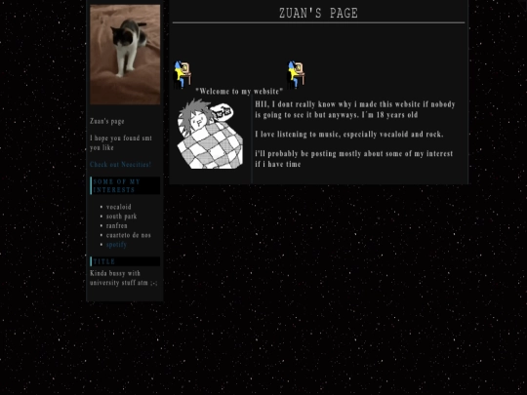Click the right computer-user pixel icon
527x395 pixels.
[x=296, y=74]
